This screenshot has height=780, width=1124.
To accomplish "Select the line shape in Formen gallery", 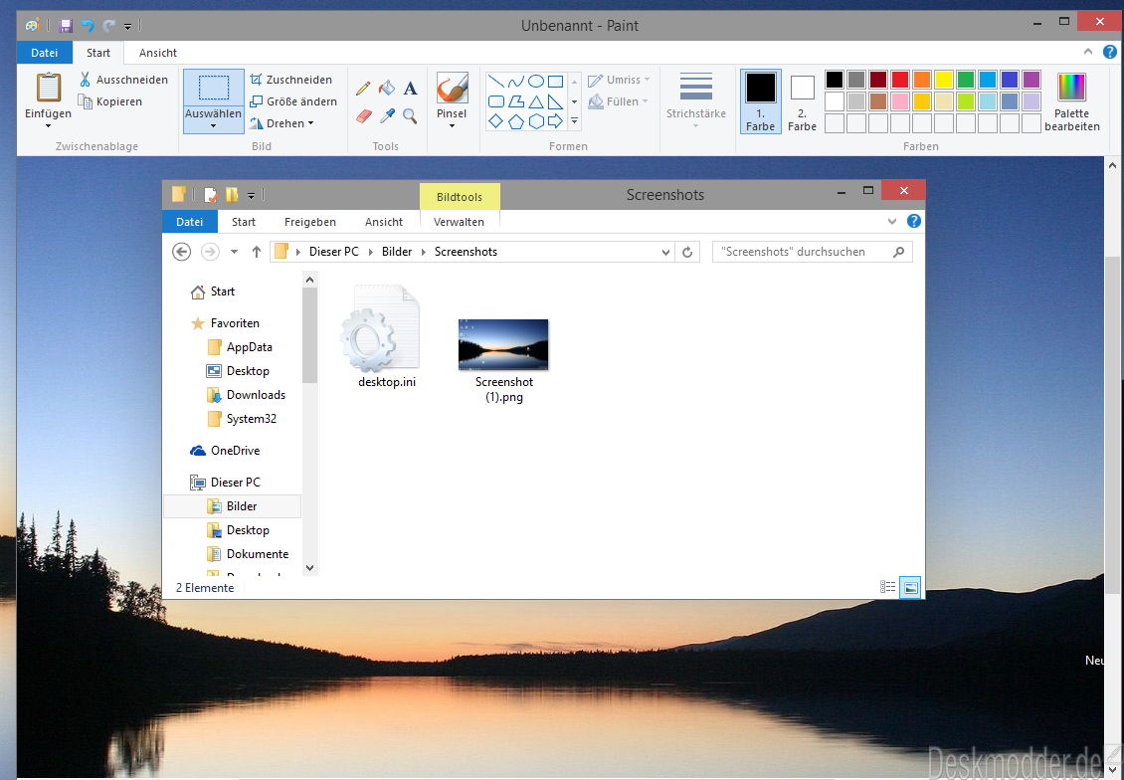I will pyautogui.click(x=496, y=81).
